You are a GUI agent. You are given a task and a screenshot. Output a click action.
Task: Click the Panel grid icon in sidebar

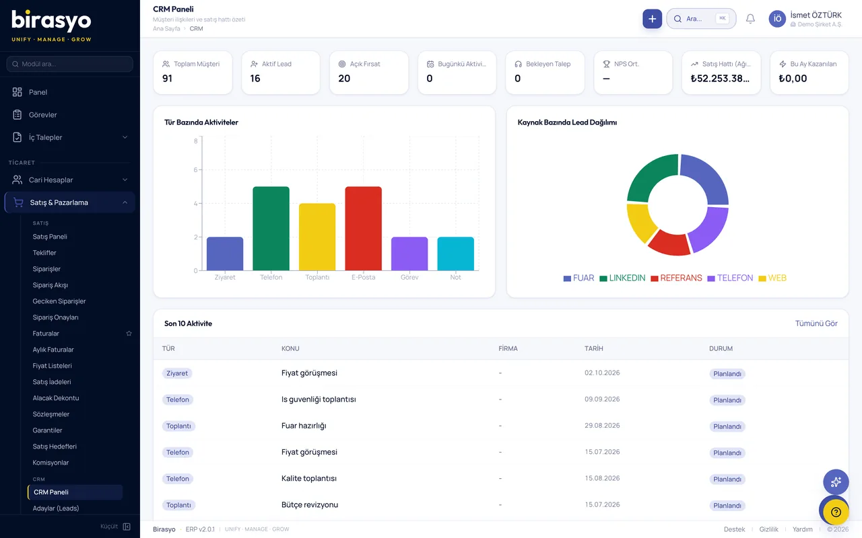pyautogui.click(x=18, y=92)
